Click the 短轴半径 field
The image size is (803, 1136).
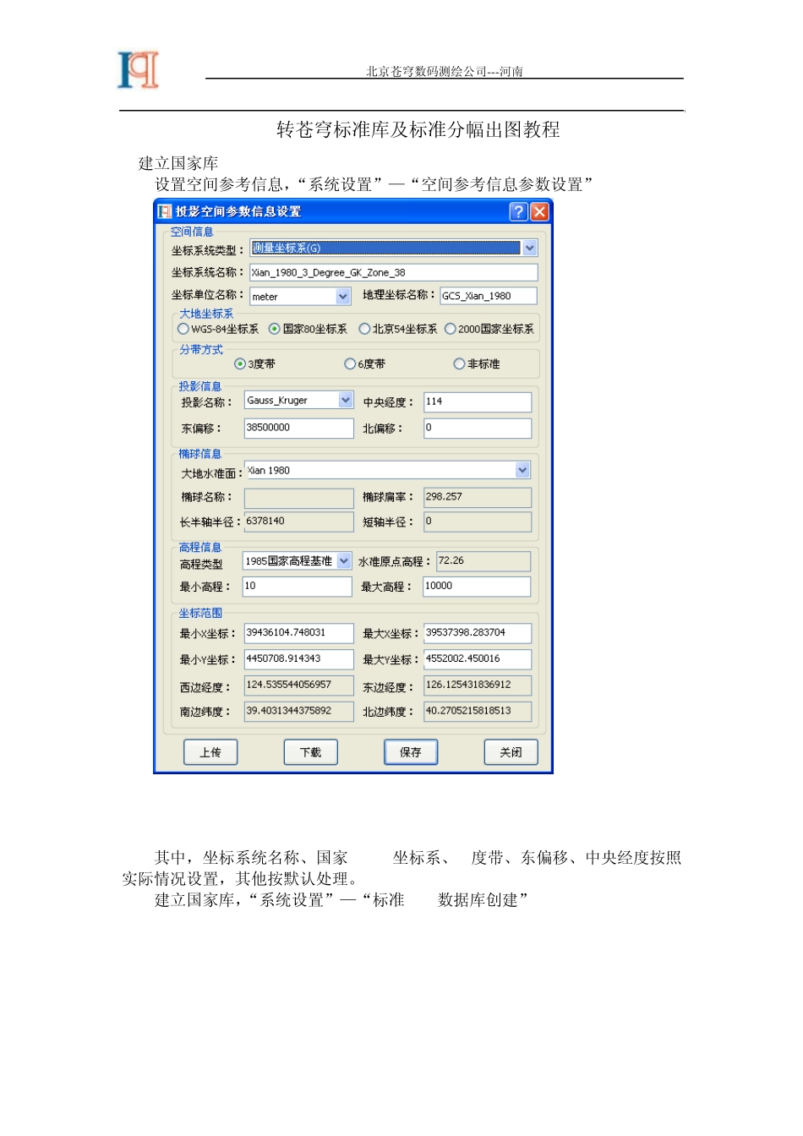[478, 522]
